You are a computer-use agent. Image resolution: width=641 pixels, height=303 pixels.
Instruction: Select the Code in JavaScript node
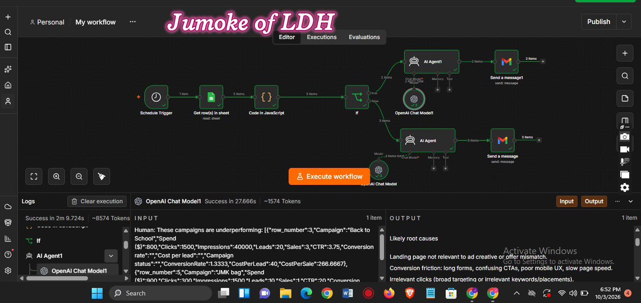click(266, 97)
